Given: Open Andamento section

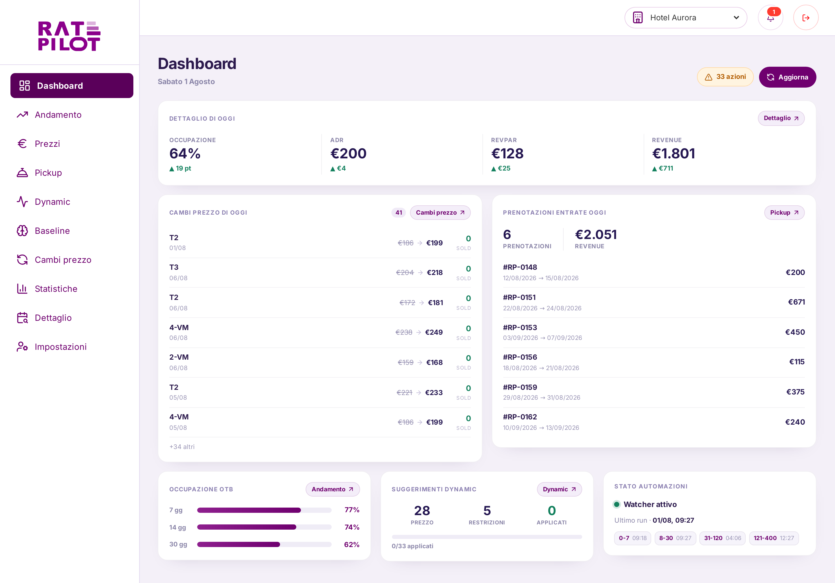Looking at the screenshot, I should [x=72, y=115].
